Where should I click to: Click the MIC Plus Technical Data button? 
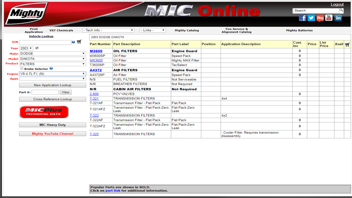tap(44, 112)
